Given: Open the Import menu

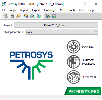Looking at the screenshot, I should tap(24, 10).
